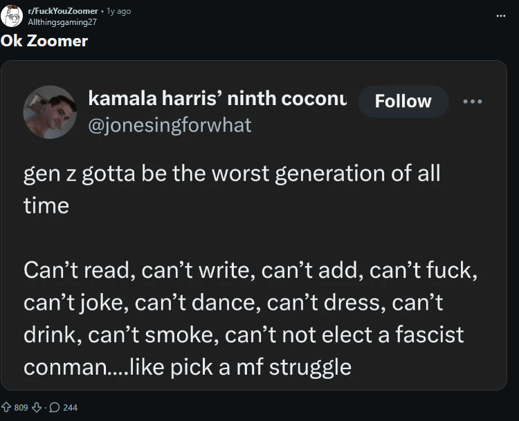The height and width of the screenshot is (421, 519).
Task: Open the 'Ok Zoomer' post title
Action: (x=44, y=41)
